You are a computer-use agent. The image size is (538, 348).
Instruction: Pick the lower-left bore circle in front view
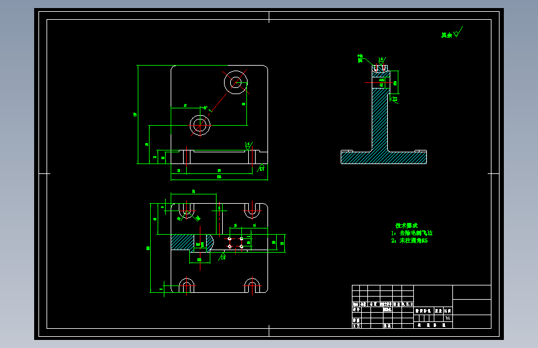point(200,125)
